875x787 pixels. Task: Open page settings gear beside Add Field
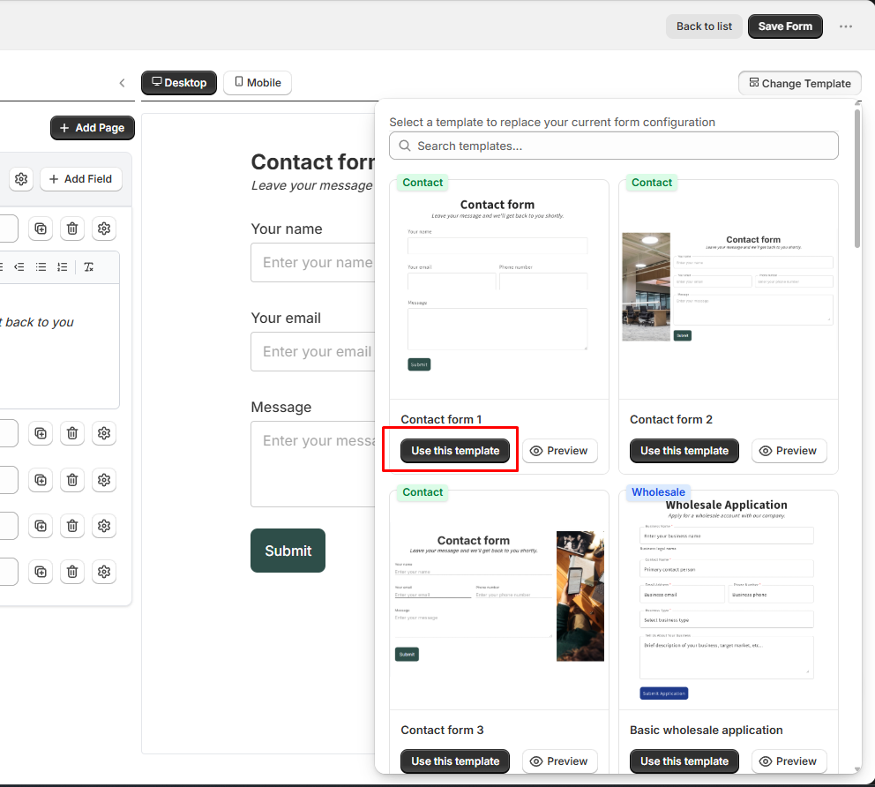coord(21,179)
